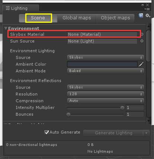Click the Bounces label

point(25,114)
